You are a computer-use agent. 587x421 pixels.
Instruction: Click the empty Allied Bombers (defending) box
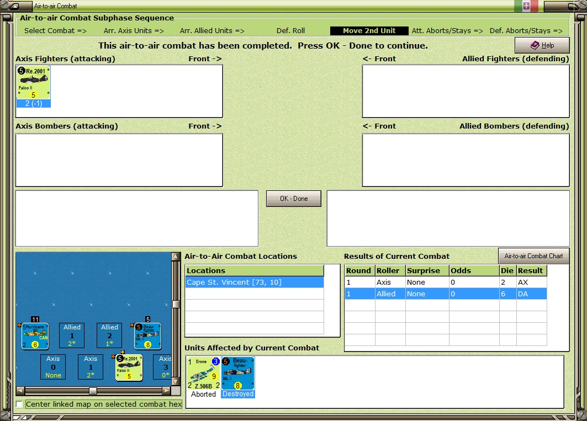466,160
